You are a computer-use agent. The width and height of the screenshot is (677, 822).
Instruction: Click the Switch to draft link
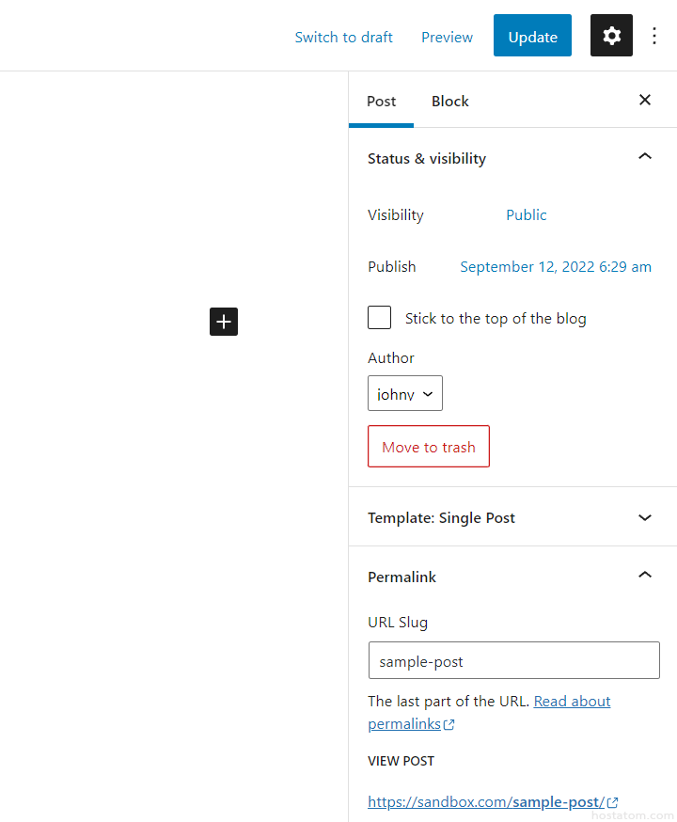click(x=343, y=37)
